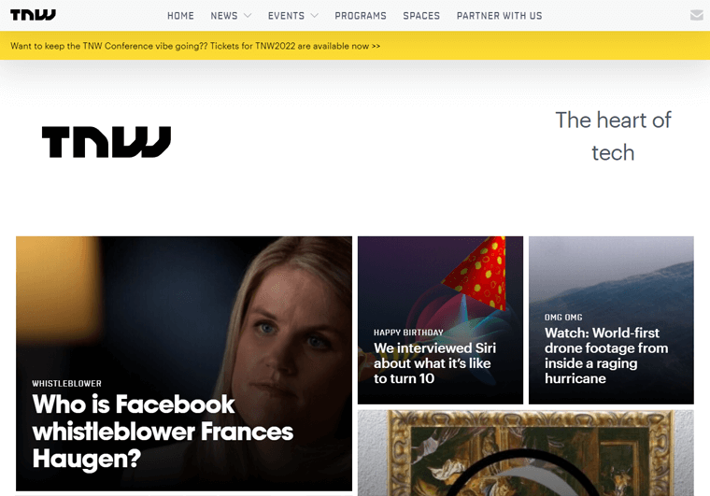710x496 pixels.
Task: Open the Siri turning 10 interview article
Action: point(434,363)
